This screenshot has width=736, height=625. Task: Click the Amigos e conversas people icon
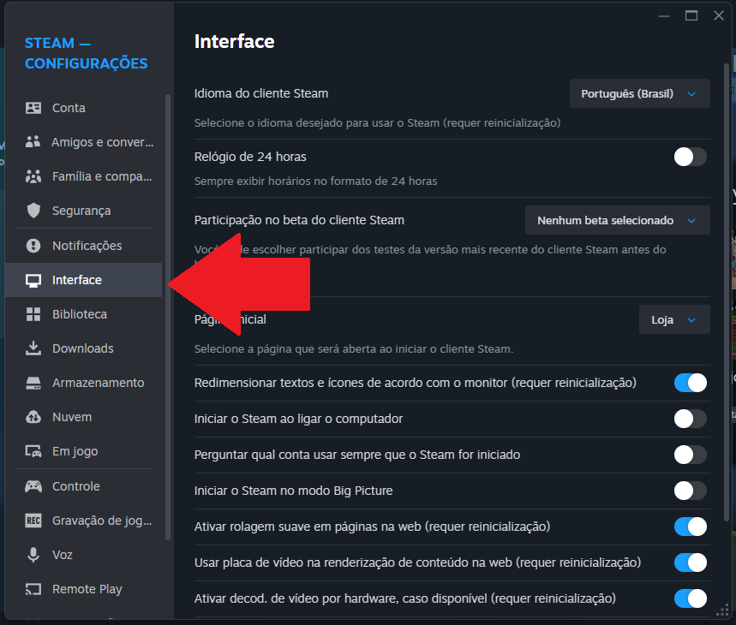point(33,142)
